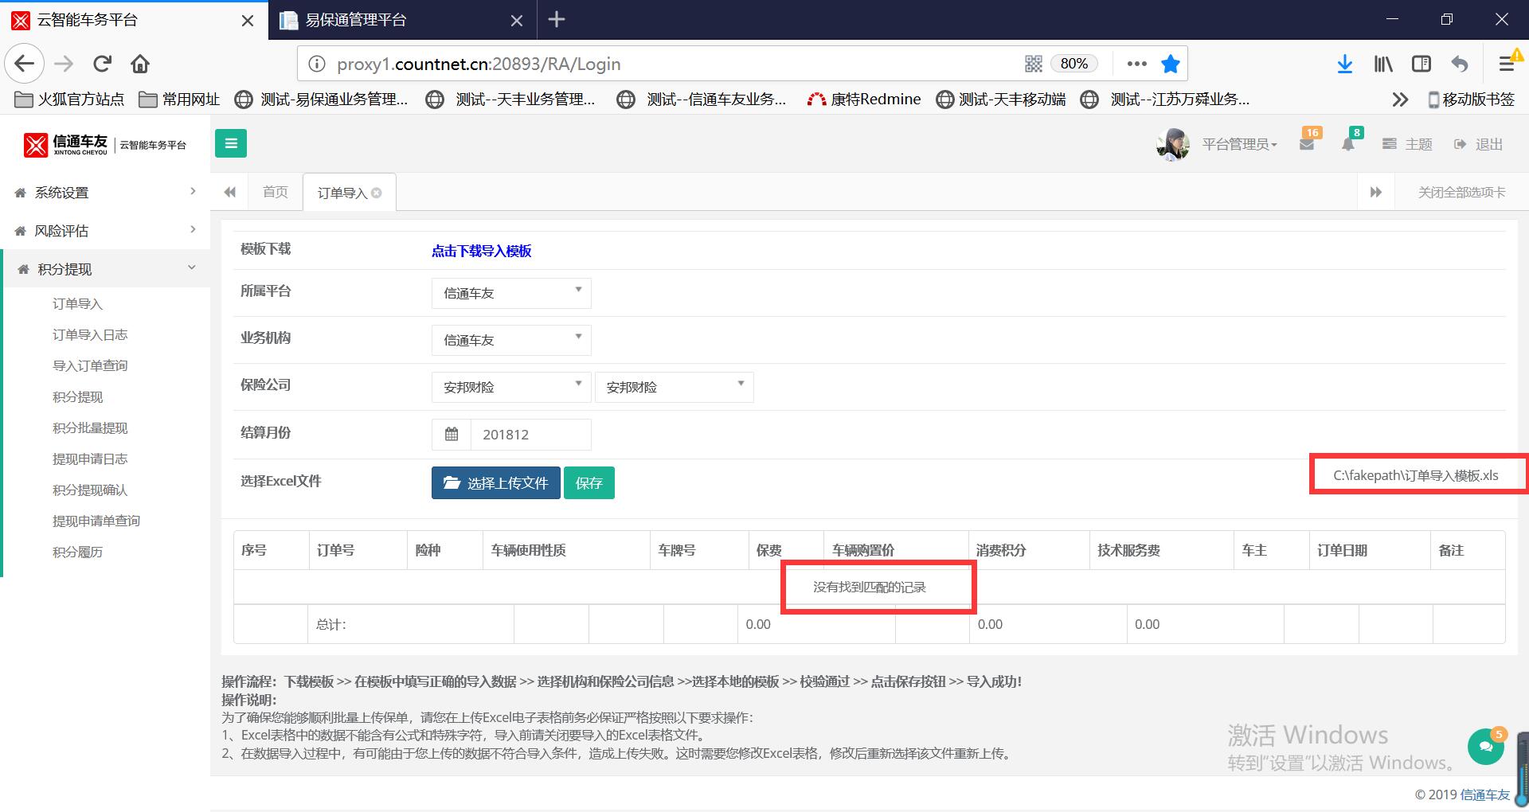Open the first 保险公司 dropdown

tap(511, 387)
